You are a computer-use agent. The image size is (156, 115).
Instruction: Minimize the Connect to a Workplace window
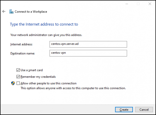click(x=127, y=4)
